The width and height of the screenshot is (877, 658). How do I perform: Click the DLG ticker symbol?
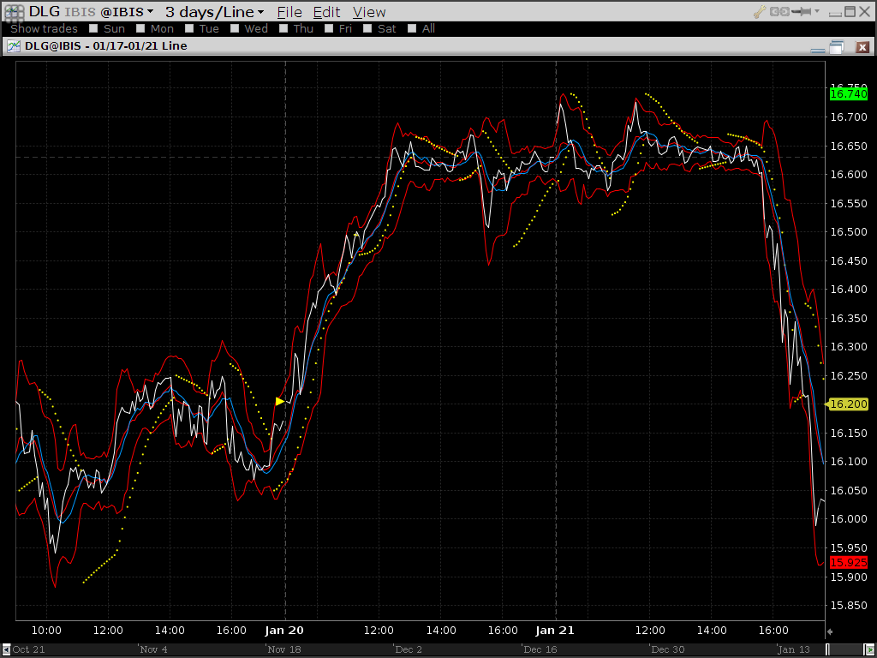(x=45, y=12)
